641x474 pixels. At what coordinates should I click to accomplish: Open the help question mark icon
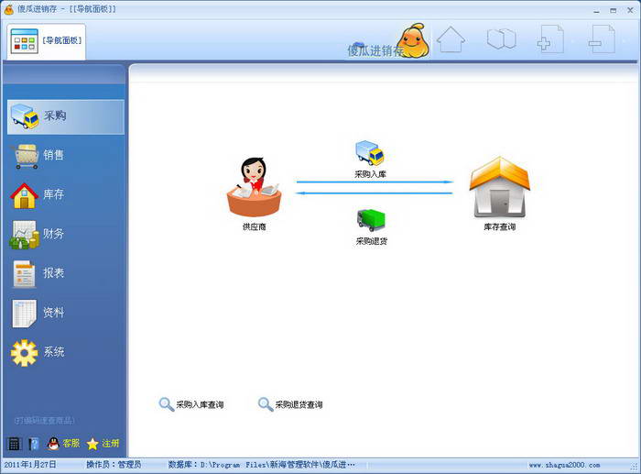pos(34,444)
